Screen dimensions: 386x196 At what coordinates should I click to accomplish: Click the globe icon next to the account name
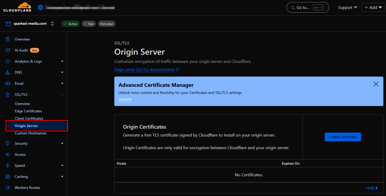coord(40,7)
